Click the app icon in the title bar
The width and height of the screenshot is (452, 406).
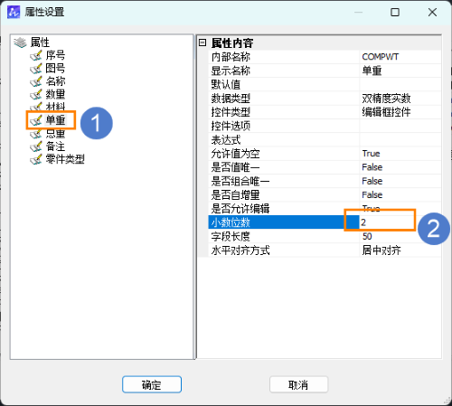tap(14, 13)
